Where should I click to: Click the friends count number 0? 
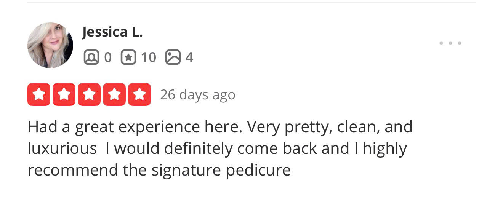coord(108,57)
